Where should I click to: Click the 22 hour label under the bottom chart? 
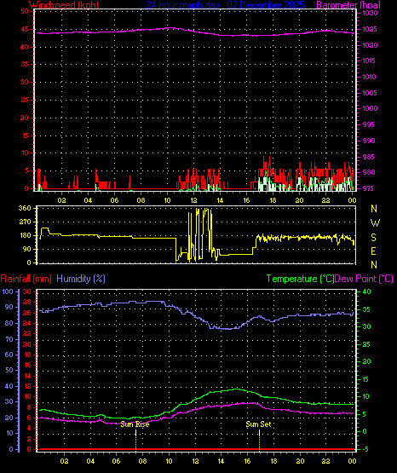(325, 461)
